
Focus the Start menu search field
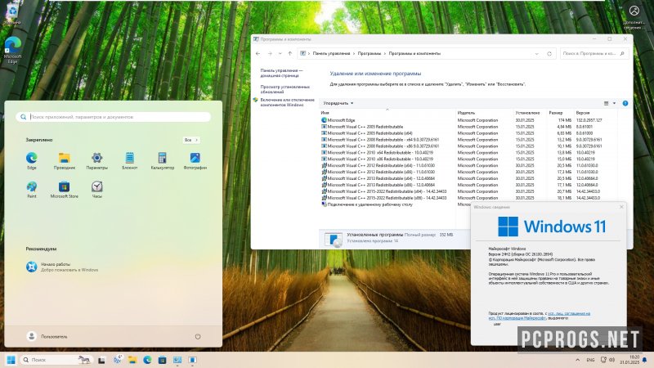click(113, 117)
